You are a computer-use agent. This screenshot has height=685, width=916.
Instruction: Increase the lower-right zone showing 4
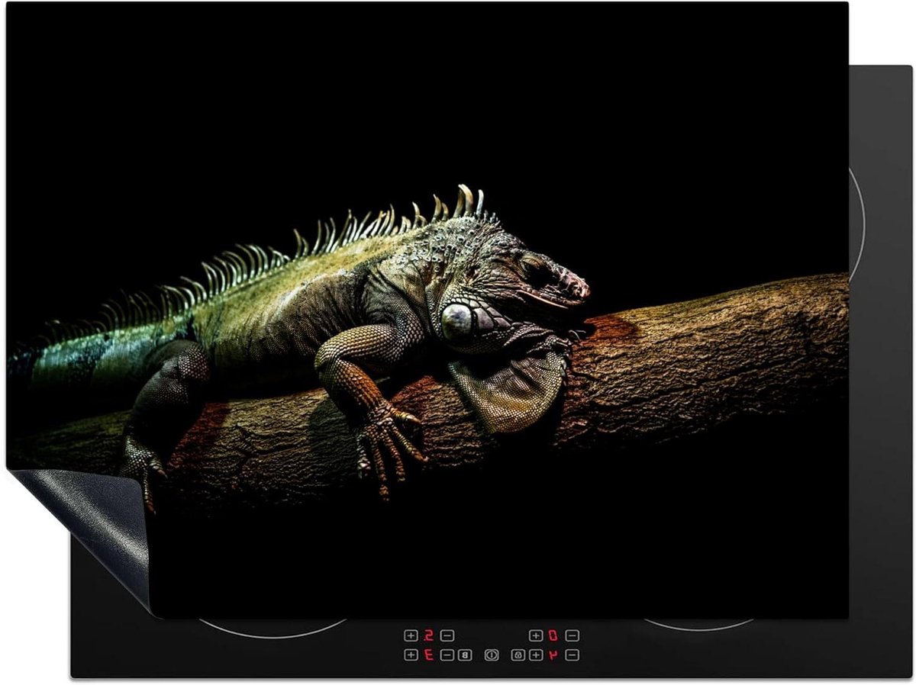(536, 654)
